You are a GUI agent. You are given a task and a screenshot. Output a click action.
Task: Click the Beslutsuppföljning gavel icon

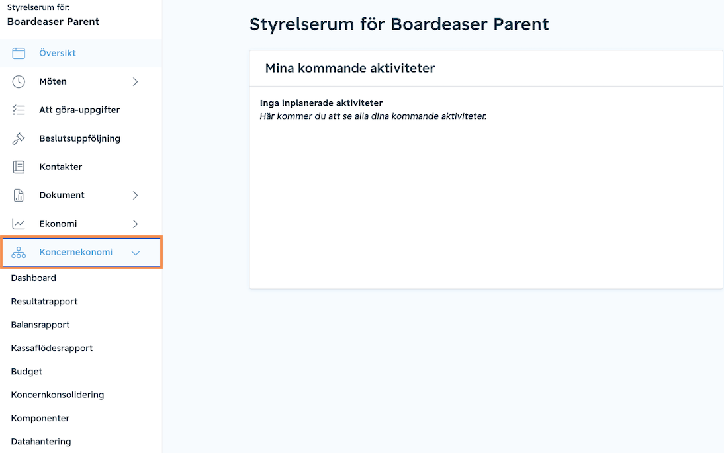click(19, 138)
